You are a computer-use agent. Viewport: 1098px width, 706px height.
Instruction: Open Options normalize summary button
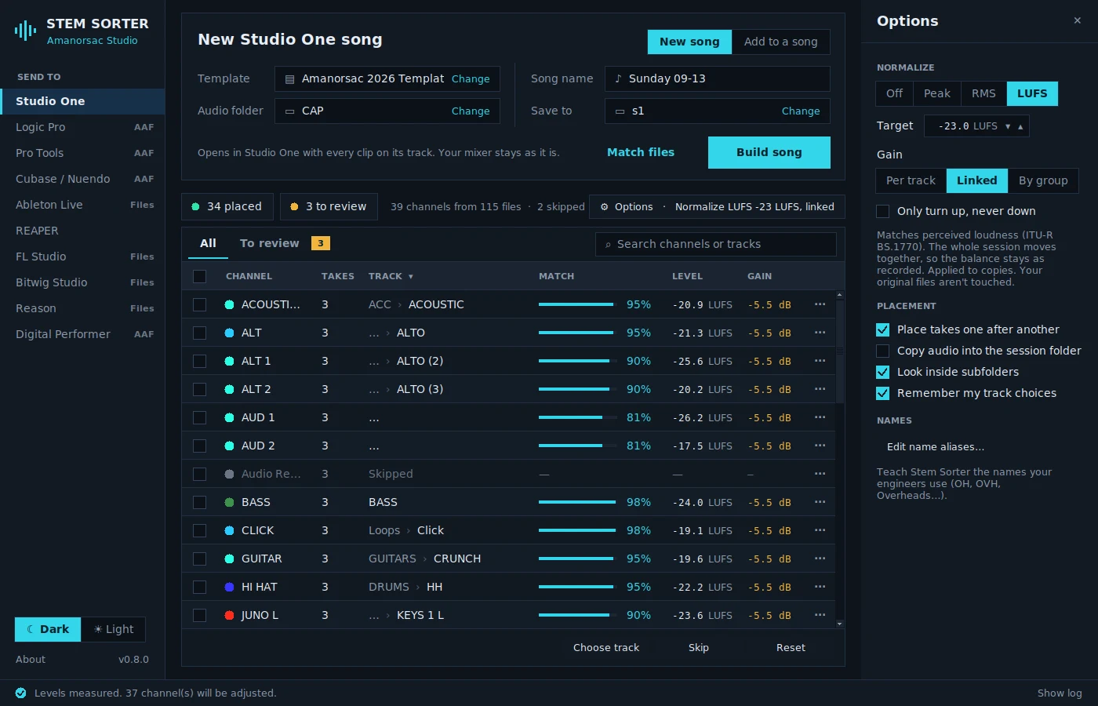click(x=717, y=207)
